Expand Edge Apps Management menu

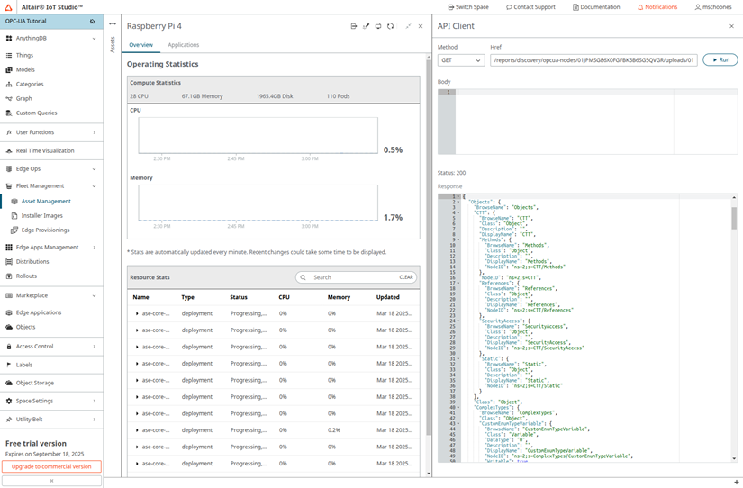click(95, 248)
